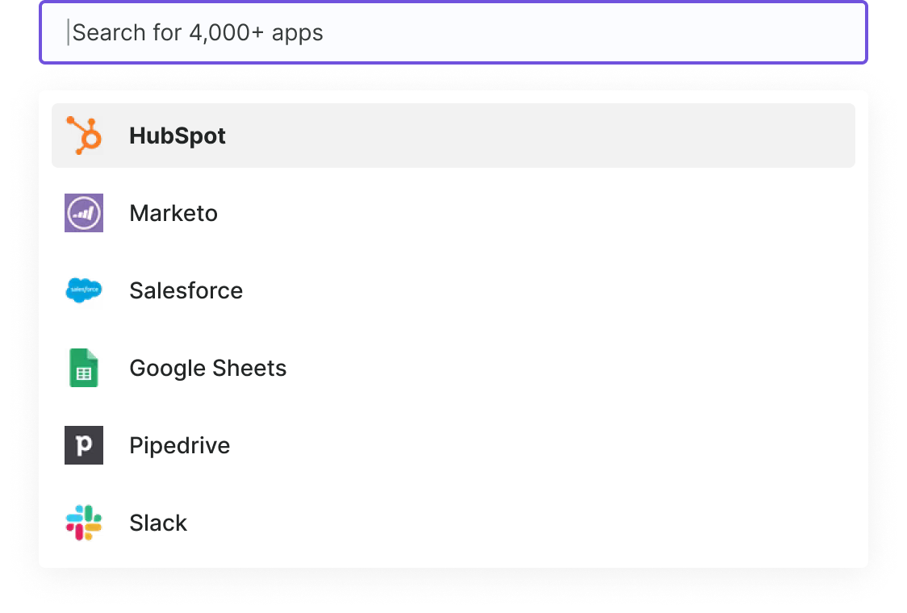Click the "Salesforce" text label
The height and width of the screenshot is (613, 907).
pos(186,290)
